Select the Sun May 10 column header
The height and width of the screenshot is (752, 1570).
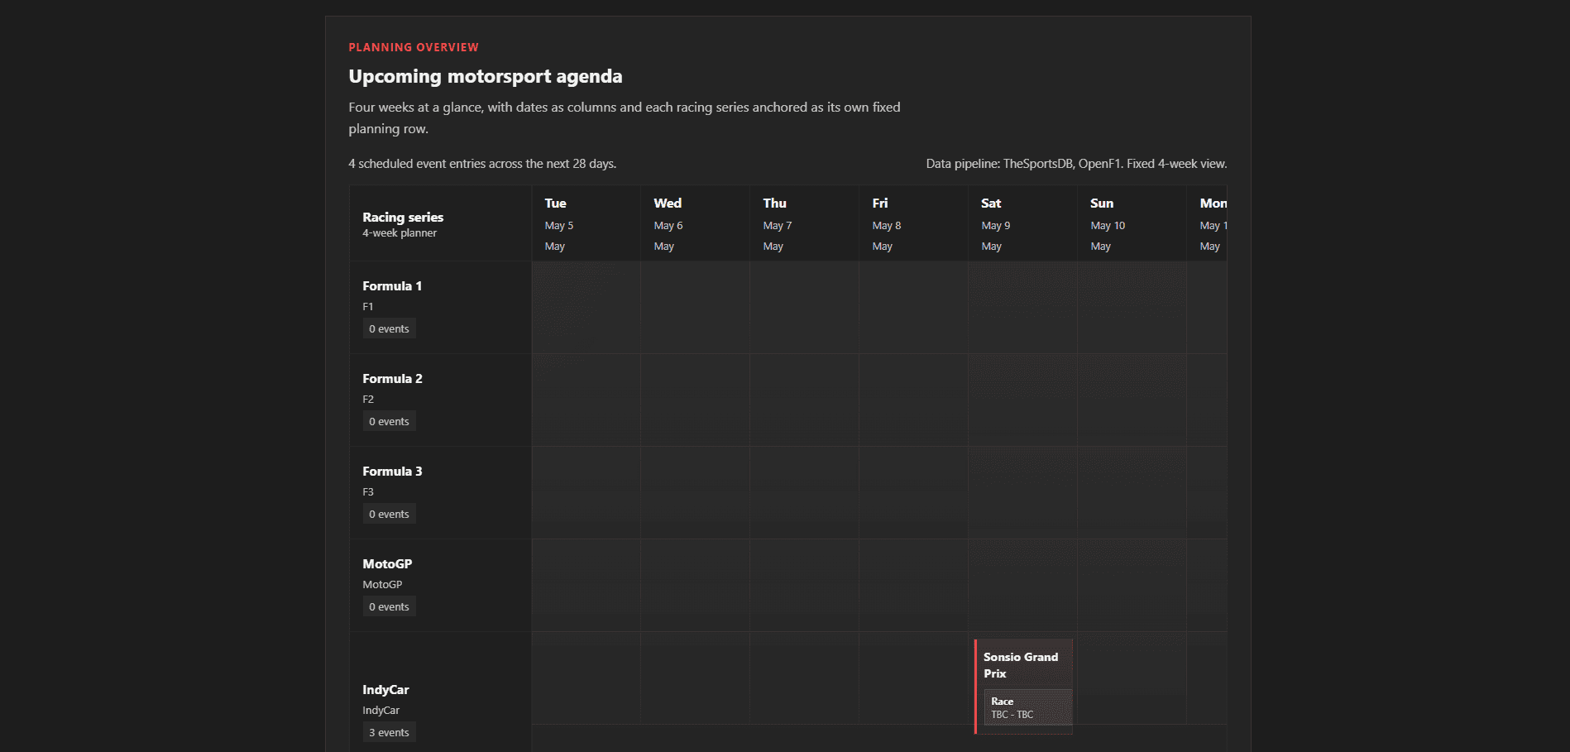(1132, 223)
